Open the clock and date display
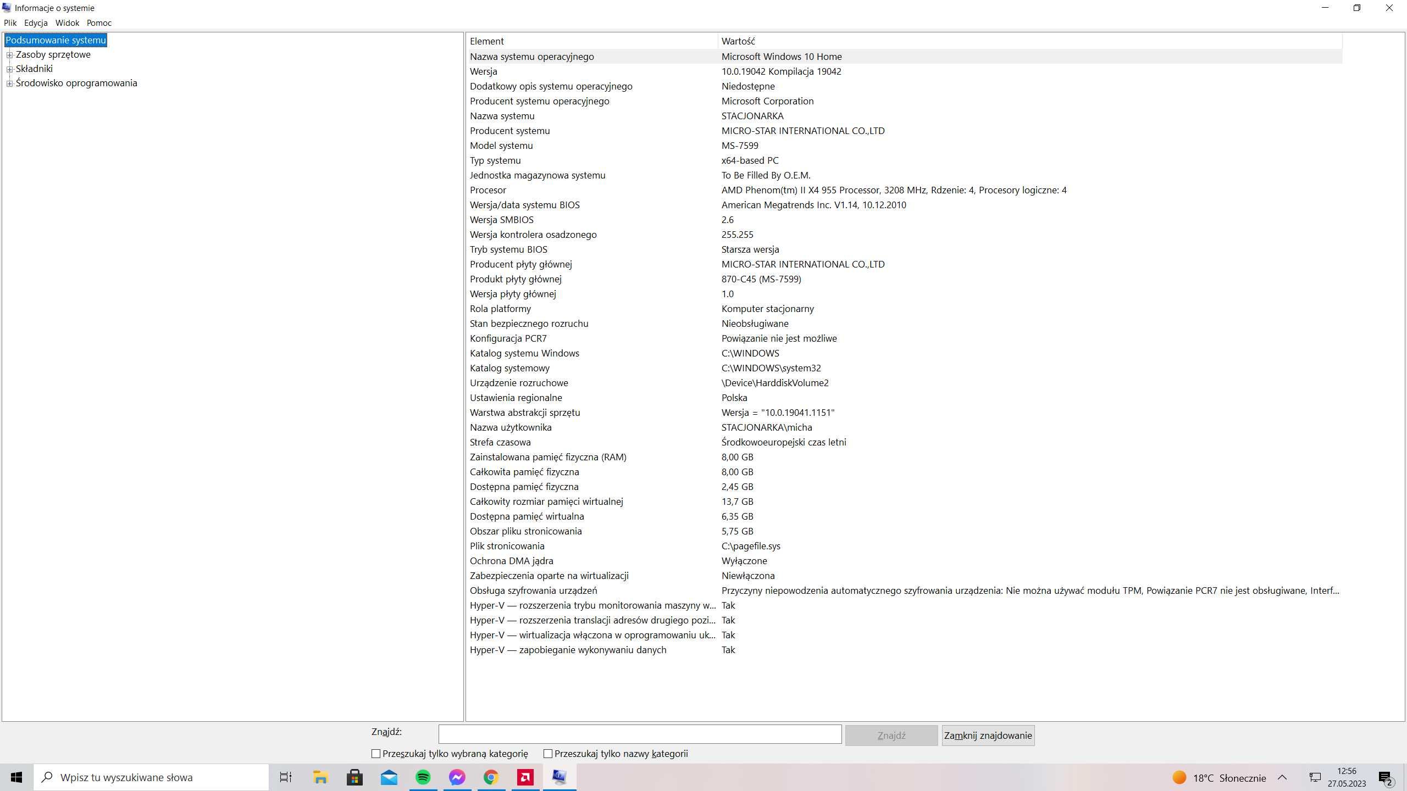1407x791 pixels. click(x=1347, y=777)
